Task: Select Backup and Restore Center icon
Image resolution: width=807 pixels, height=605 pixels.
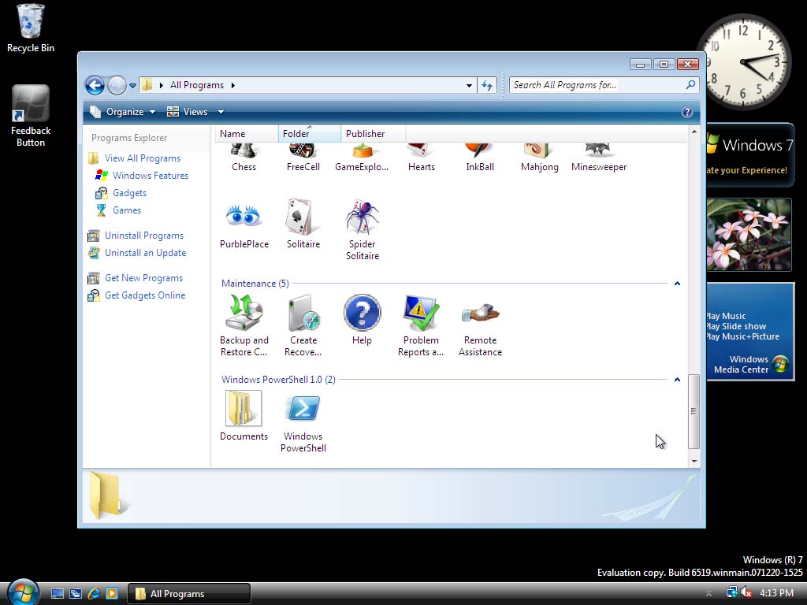Action: [x=244, y=313]
